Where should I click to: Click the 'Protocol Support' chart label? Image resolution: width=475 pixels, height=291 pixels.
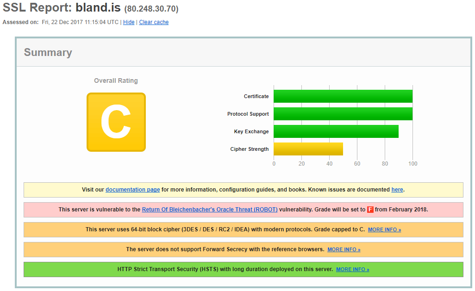point(248,114)
